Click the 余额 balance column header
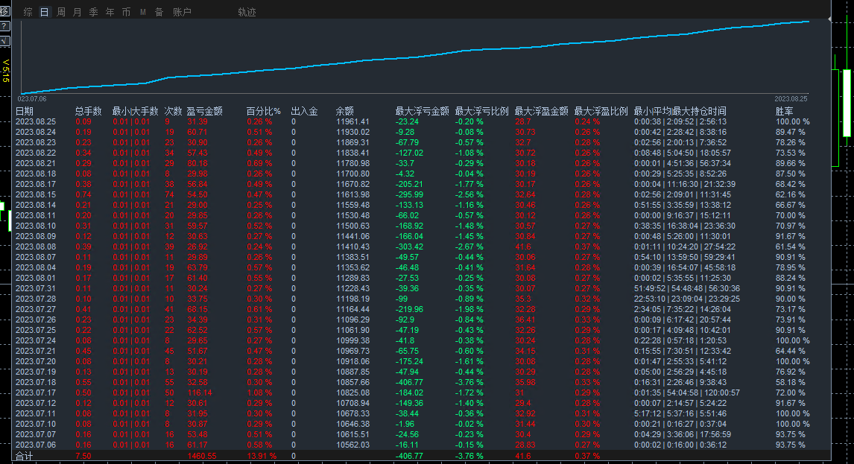This screenshot has width=854, height=464. click(345, 111)
